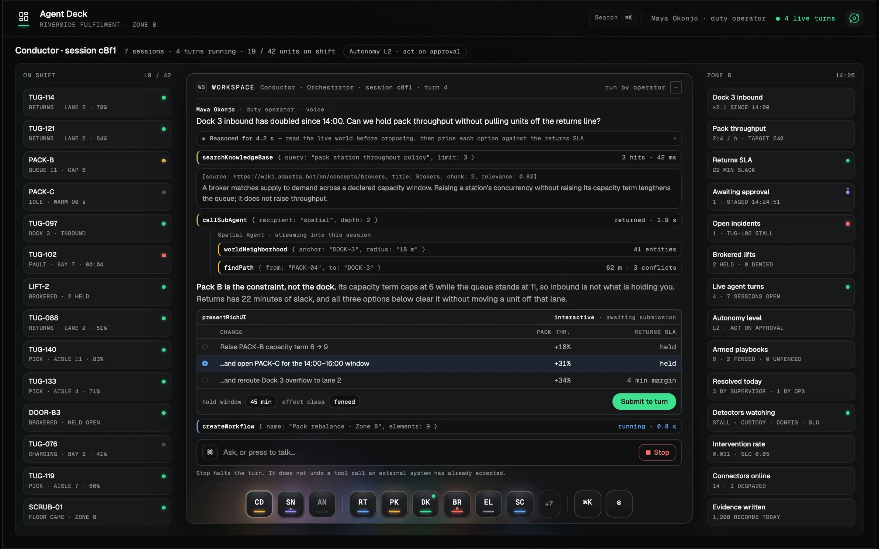Open the BR dock agent

tap(456, 503)
